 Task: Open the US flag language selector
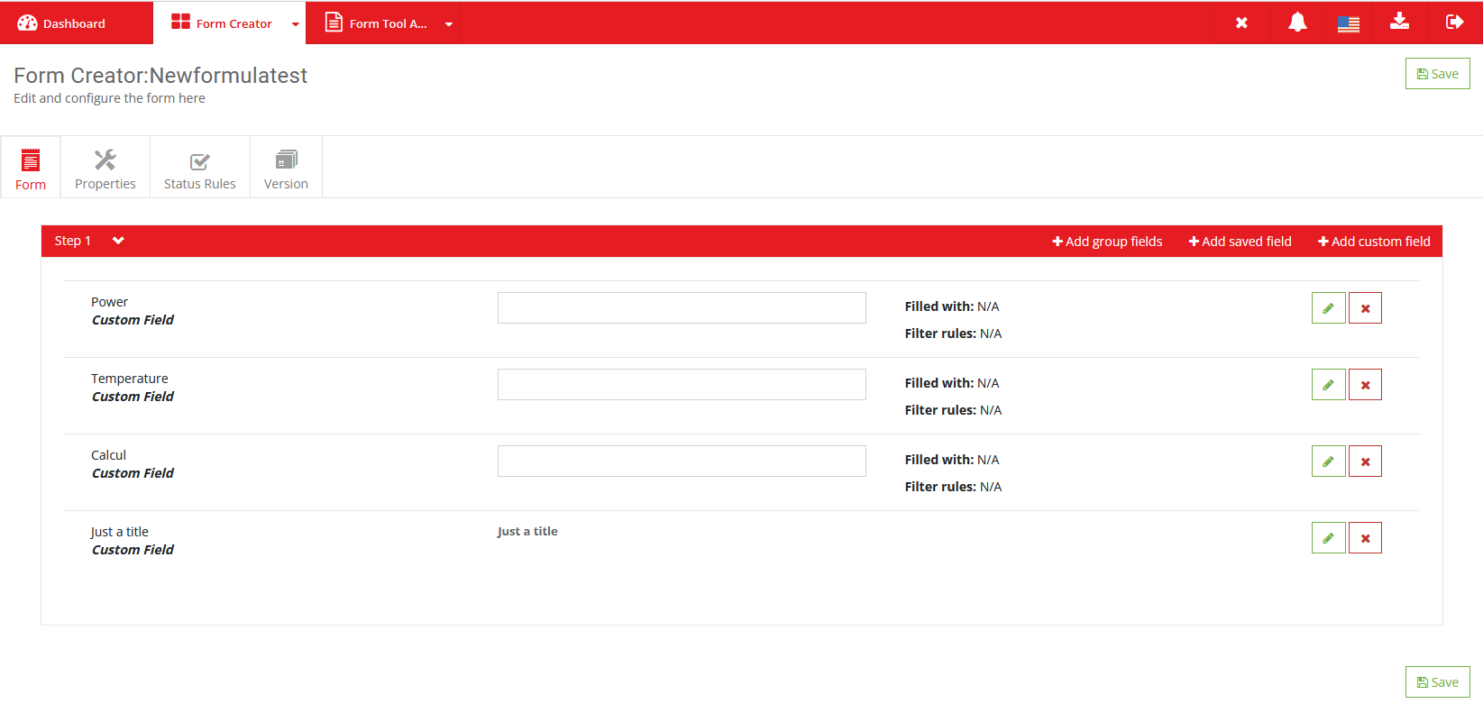click(1348, 23)
